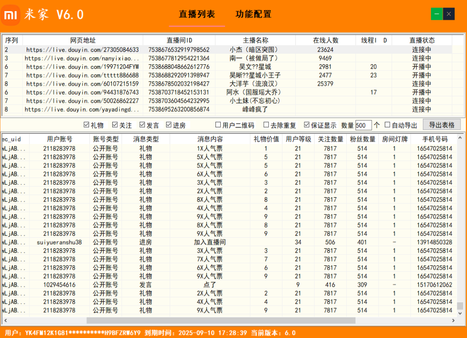
Task: Select the row for streamer 小杰（暗区突围）
Action: click(227, 50)
